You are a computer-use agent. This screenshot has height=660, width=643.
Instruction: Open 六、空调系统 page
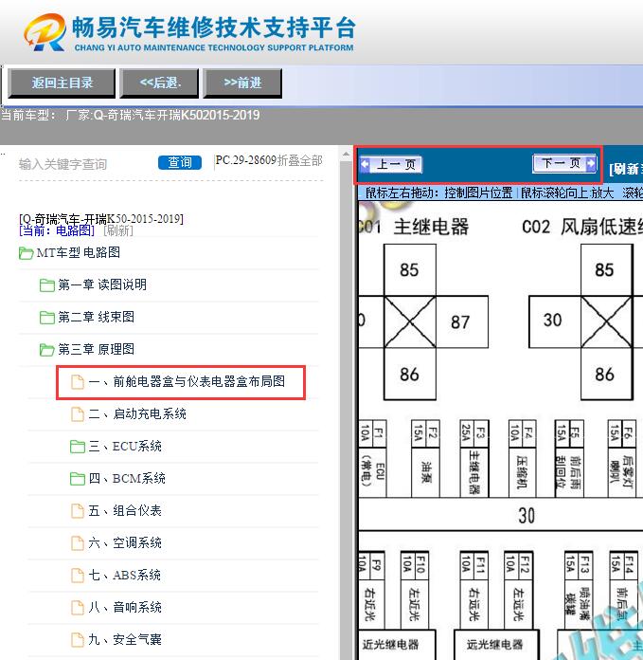125,543
